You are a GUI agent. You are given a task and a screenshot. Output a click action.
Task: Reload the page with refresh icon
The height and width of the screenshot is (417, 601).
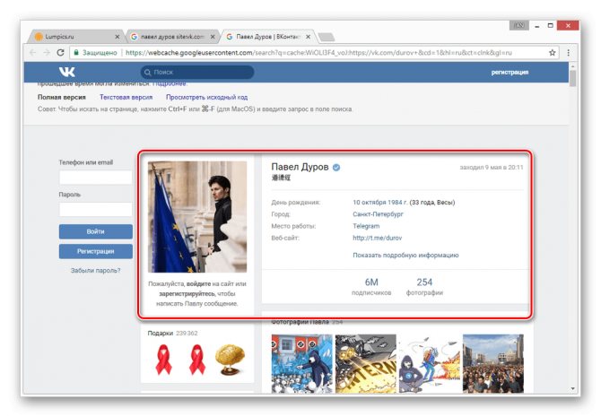(60, 53)
